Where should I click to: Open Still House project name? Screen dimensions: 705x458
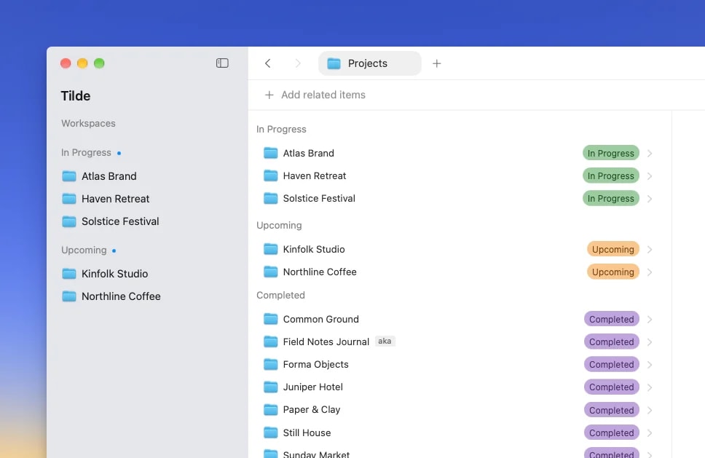click(307, 433)
